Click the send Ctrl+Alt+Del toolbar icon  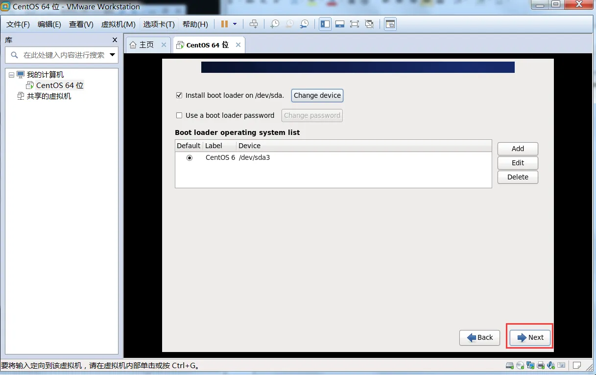253,24
